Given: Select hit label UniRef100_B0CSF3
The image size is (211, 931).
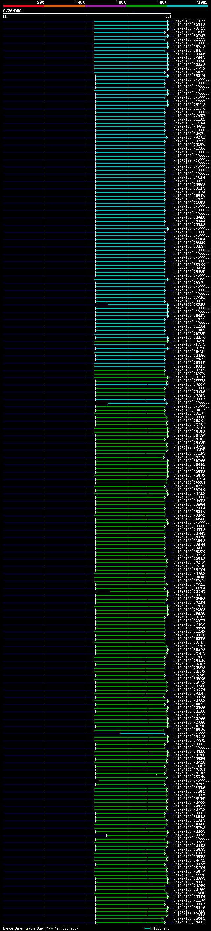Looking at the screenshot, I should point(189,395).
